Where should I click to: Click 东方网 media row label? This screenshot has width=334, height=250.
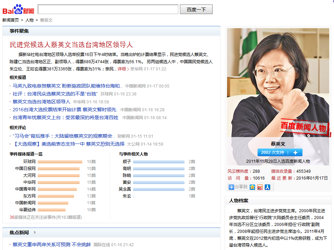(29, 196)
